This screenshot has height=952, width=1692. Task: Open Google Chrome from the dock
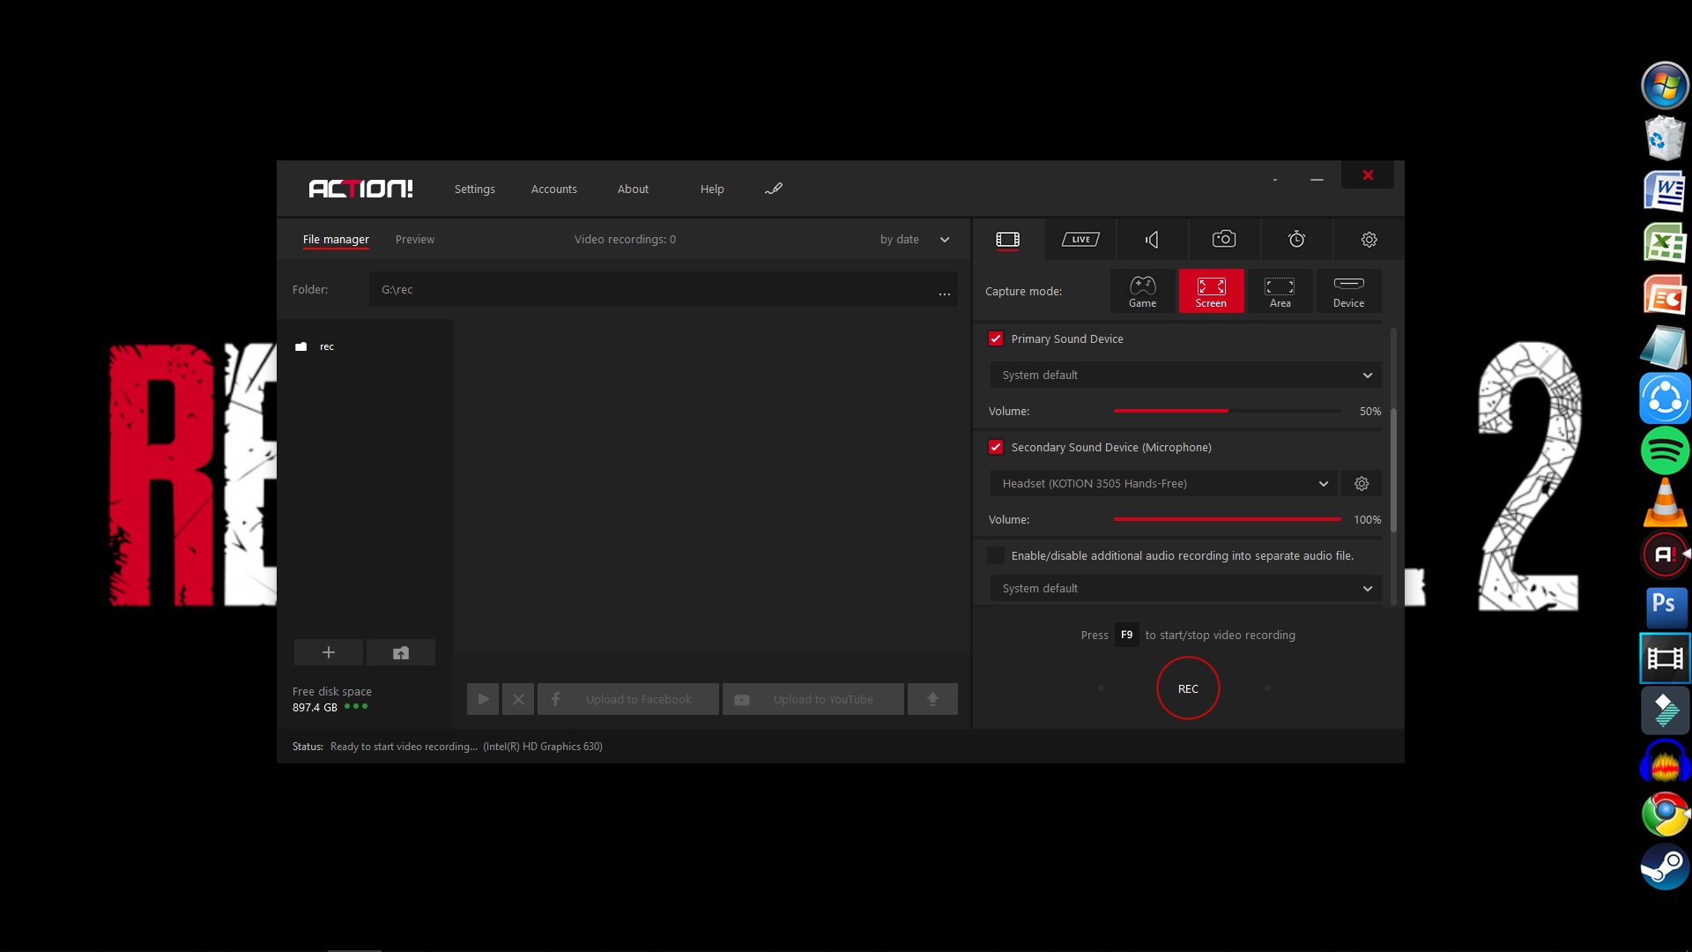point(1665,814)
